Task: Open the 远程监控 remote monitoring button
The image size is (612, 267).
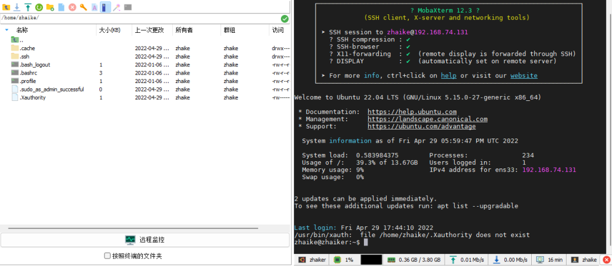Action: click(145, 240)
